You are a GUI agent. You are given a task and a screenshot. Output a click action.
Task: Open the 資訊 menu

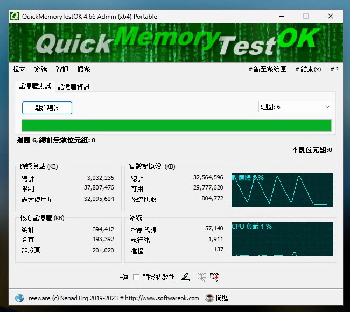[x=62, y=69]
